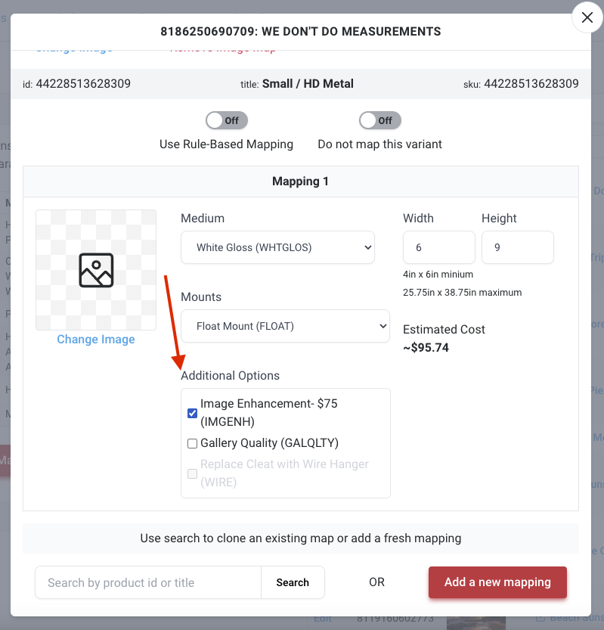Open the Medium dropdown White Gloss

point(277,247)
